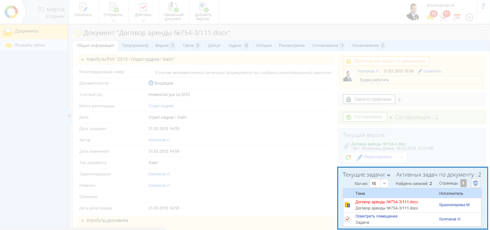Open the Кол-во records count dropdown
The image size is (490, 230).
click(385, 183)
